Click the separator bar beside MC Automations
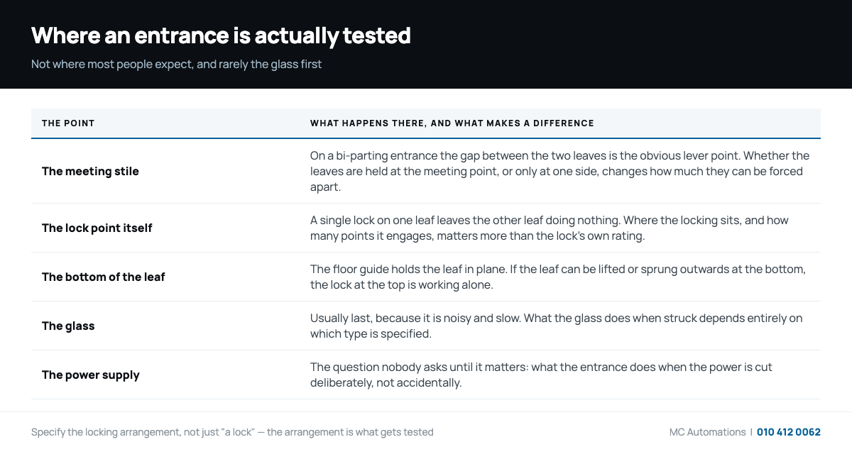Screen dimensions: 852x454 [751, 432]
